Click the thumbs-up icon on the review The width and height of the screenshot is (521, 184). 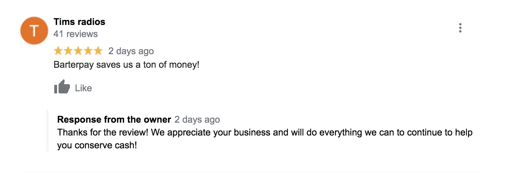click(x=62, y=87)
